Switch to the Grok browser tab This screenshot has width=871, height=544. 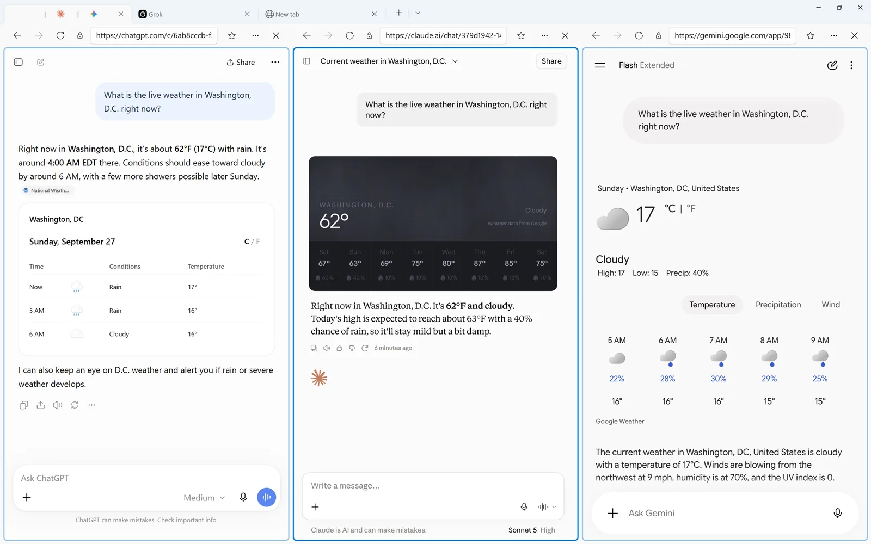point(193,14)
